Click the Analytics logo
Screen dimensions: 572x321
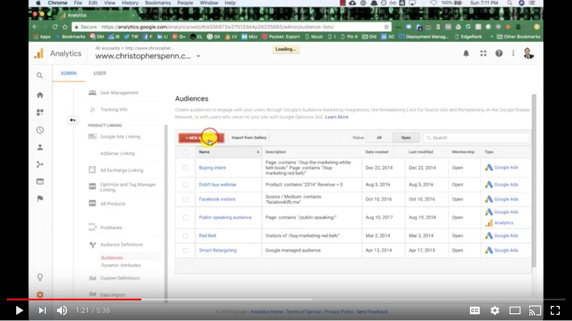coord(39,54)
